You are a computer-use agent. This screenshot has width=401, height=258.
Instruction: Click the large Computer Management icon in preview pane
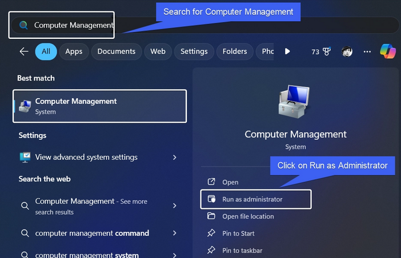click(x=294, y=102)
